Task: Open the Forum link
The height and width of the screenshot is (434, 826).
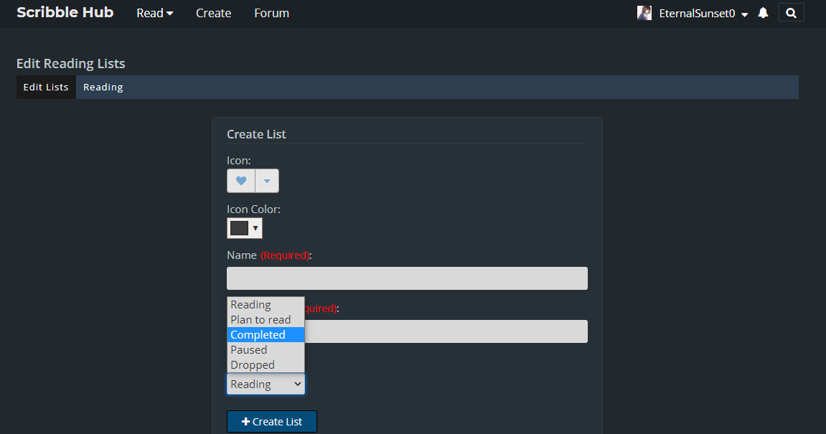Action: (271, 13)
